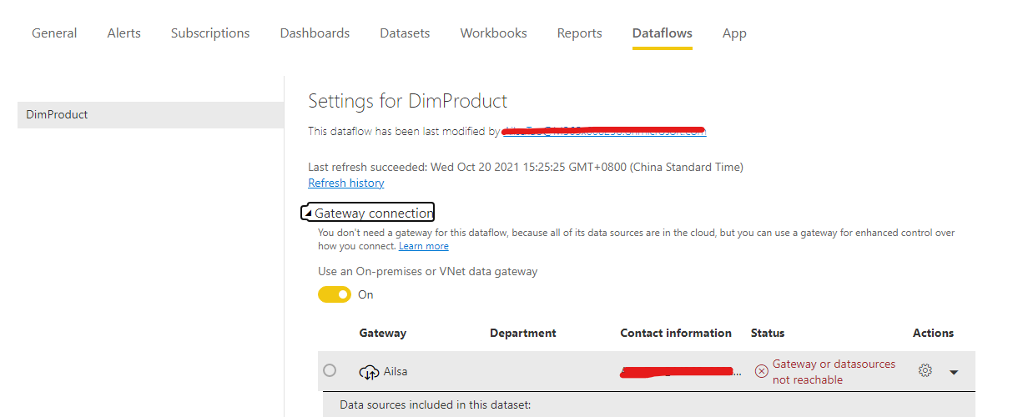This screenshot has width=1018, height=417.
Task: Open the General tab
Action: click(54, 33)
